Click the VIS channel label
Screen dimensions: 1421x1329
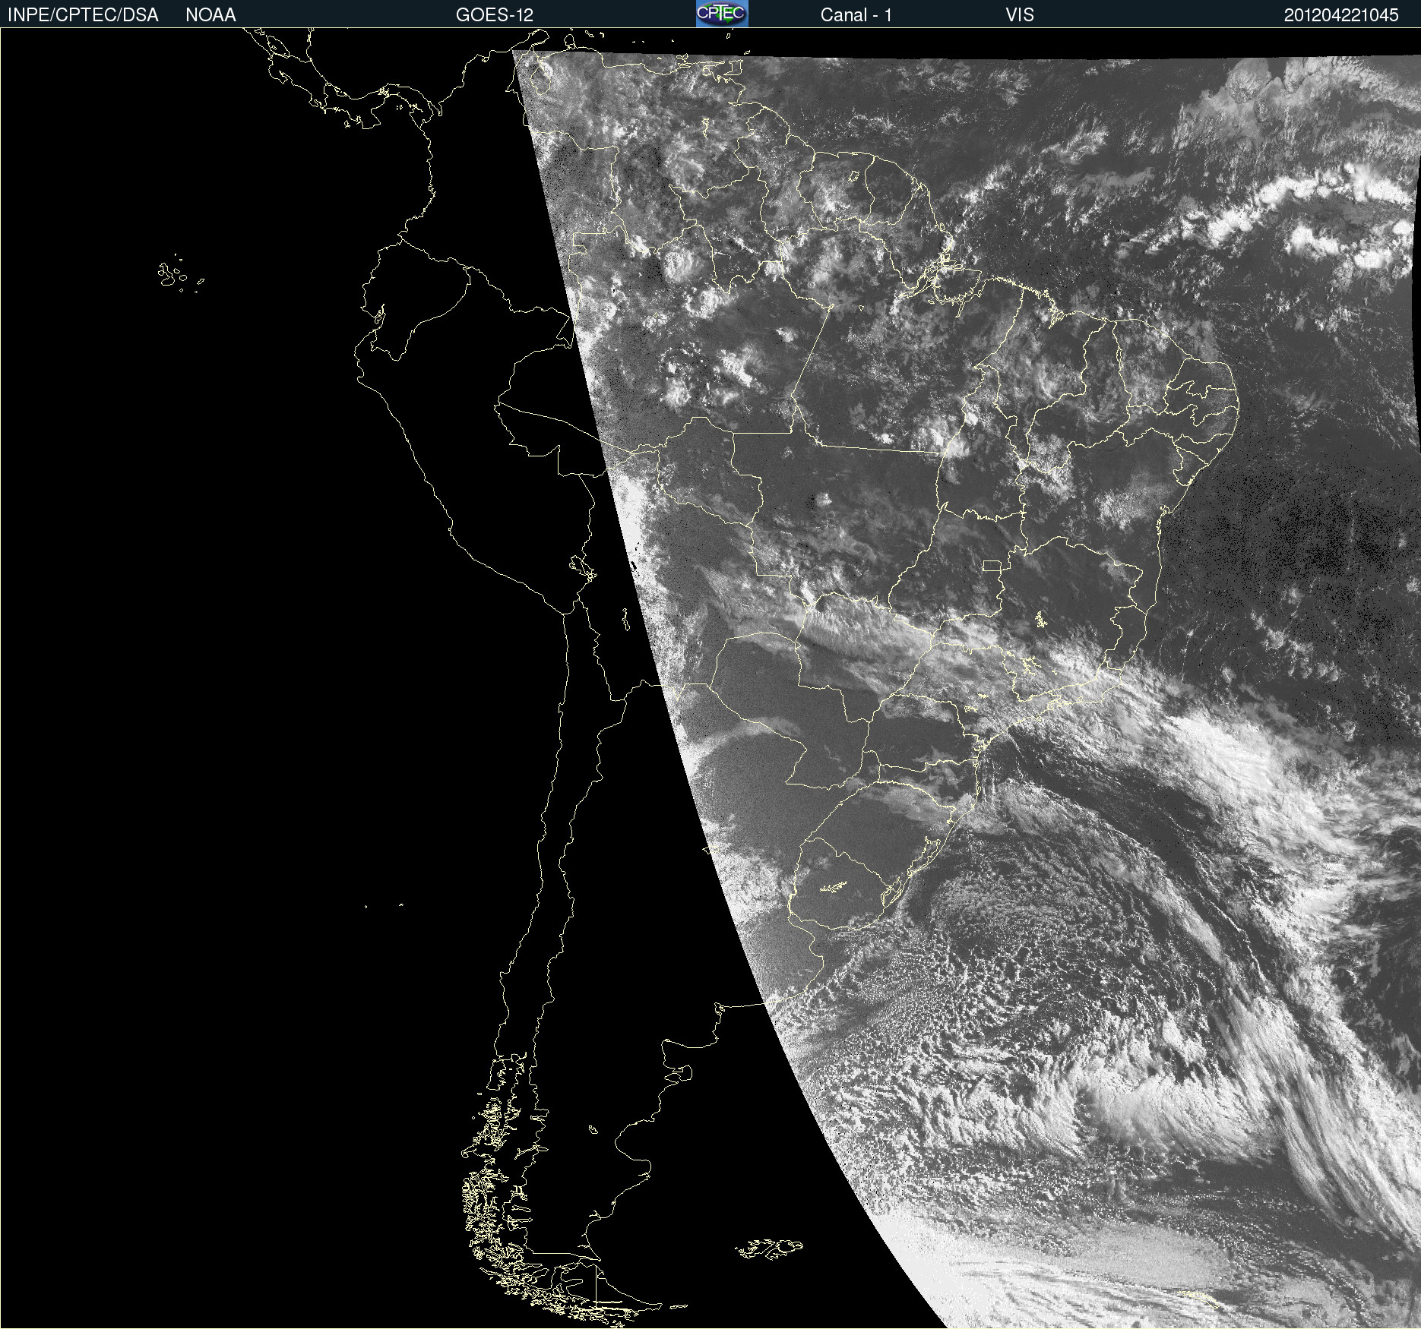click(1020, 15)
